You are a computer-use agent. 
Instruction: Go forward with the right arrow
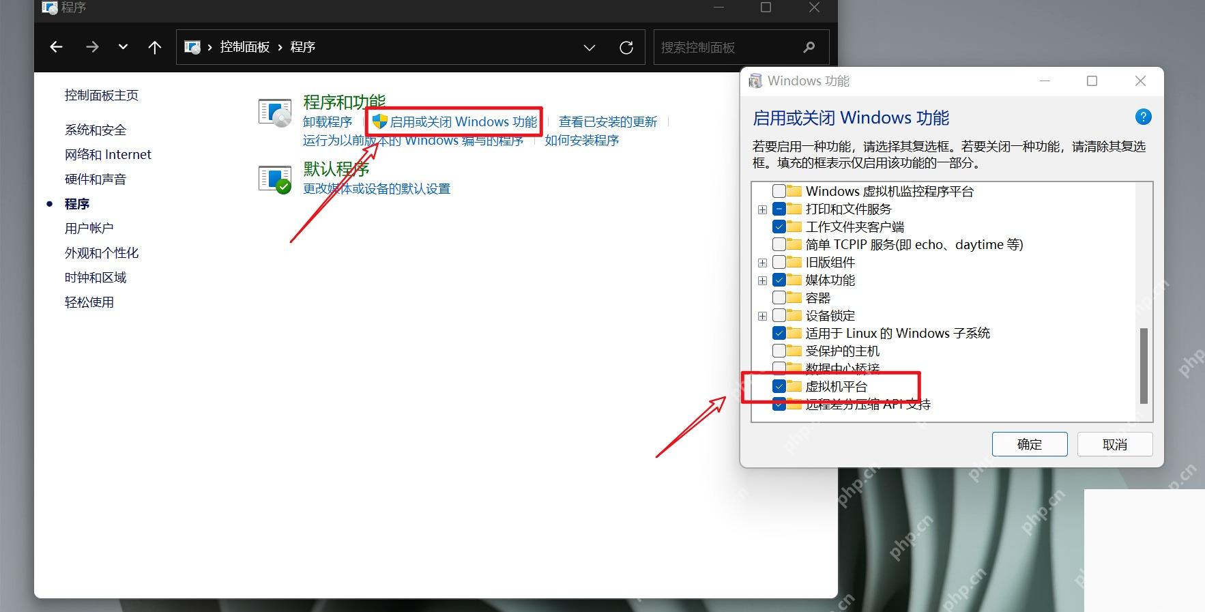tap(92, 47)
